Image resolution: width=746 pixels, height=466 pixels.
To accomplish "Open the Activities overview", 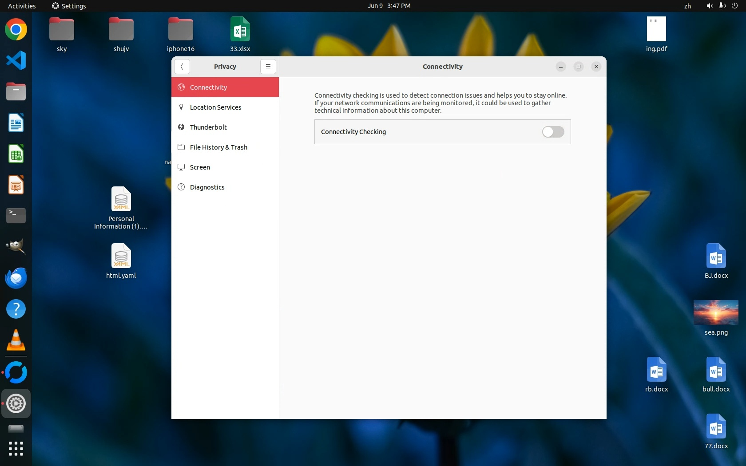I will (22, 6).
